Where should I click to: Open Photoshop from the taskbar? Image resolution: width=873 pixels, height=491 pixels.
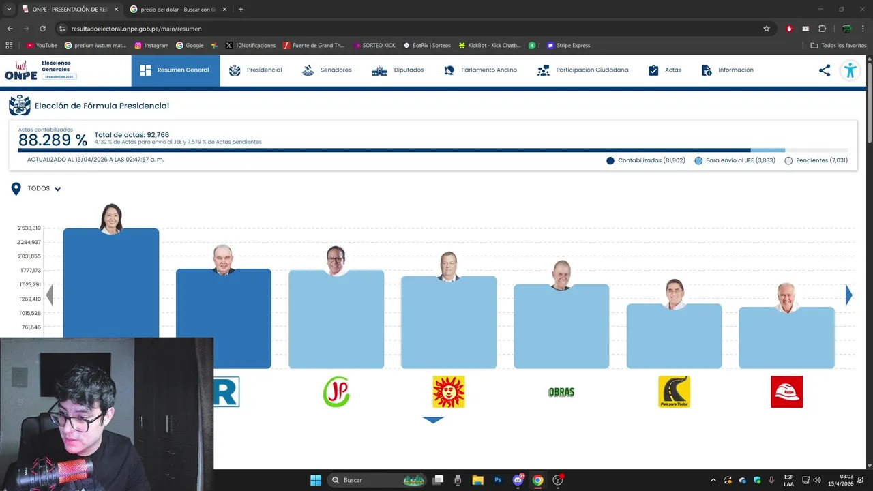(498, 480)
